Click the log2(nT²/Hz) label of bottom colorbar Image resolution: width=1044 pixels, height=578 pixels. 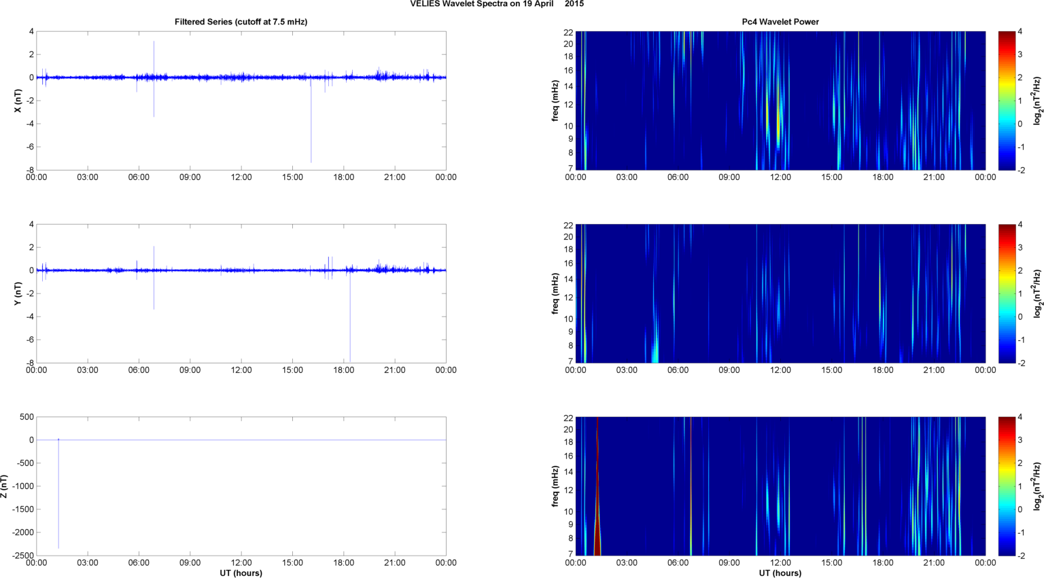click(1037, 486)
